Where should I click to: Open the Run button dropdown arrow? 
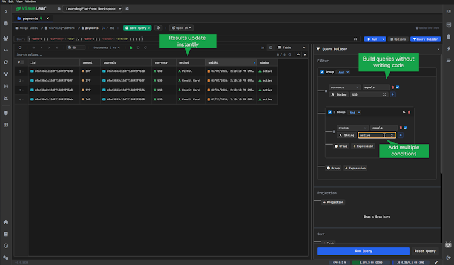(383, 39)
